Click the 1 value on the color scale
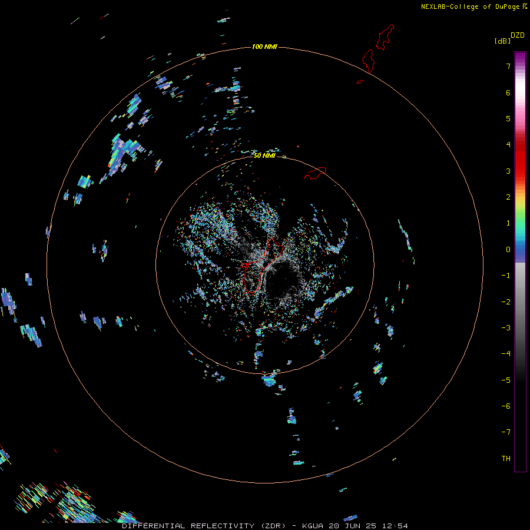 508,223
